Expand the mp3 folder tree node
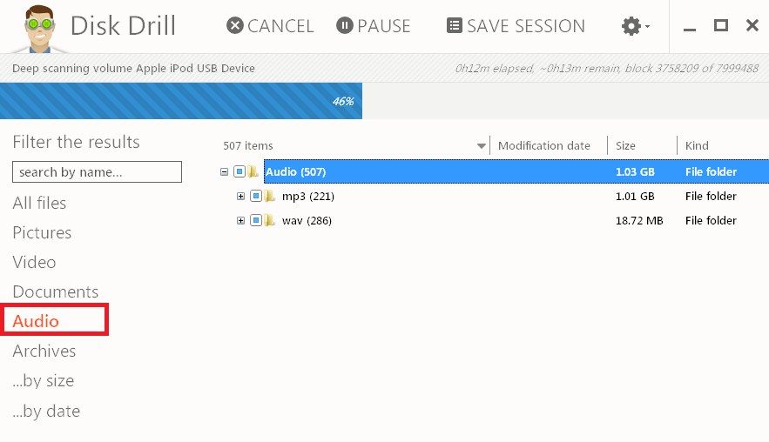 point(241,197)
